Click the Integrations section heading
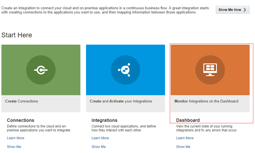The image size is (255, 153). 104,120
